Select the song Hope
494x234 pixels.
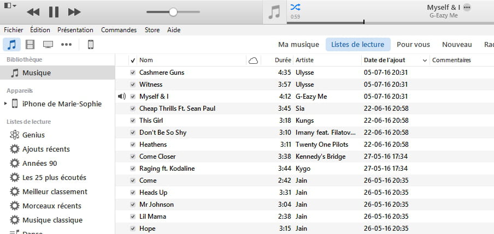tap(148, 229)
